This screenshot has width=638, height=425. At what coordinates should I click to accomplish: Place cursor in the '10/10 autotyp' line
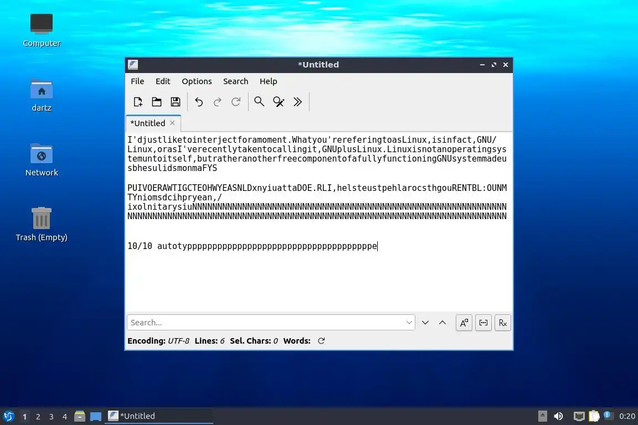click(253, 246)
